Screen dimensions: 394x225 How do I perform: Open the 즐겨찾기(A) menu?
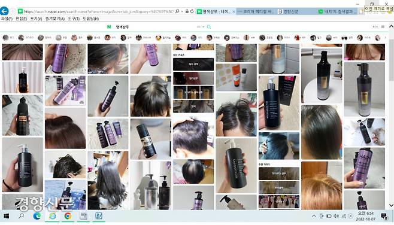coord(54,19)
